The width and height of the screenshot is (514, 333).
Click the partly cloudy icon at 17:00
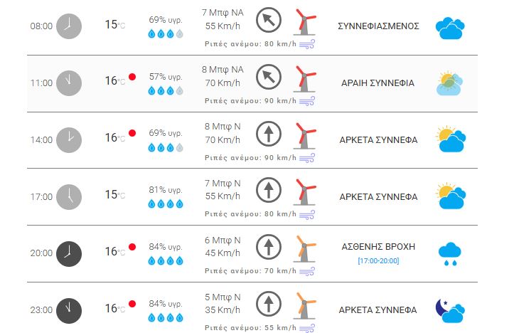tap(450, 196)
